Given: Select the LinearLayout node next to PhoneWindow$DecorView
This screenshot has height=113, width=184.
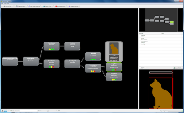Looking at the screenshot, I should pos(31,62).
